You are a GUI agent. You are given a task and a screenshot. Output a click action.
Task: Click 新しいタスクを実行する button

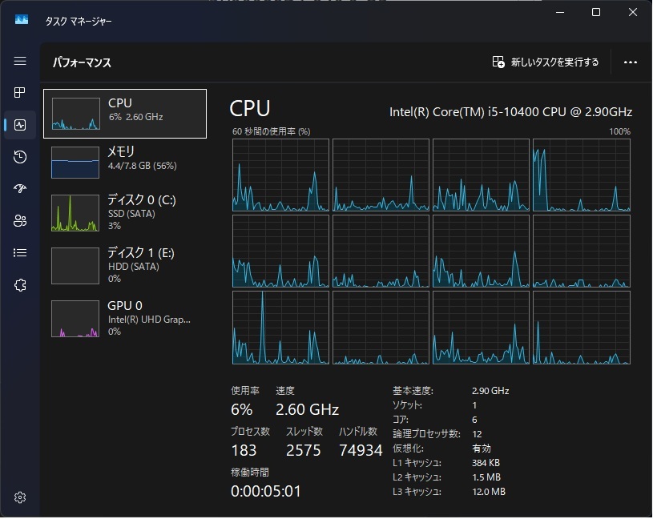click(x=545, y=62)
